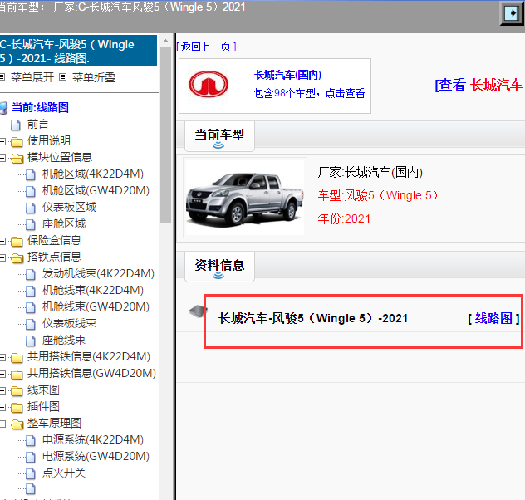Click page icon beside 发动机线束(4K22D4M)
Viewport: 525px width, 500px height.
tap(31, 274)
